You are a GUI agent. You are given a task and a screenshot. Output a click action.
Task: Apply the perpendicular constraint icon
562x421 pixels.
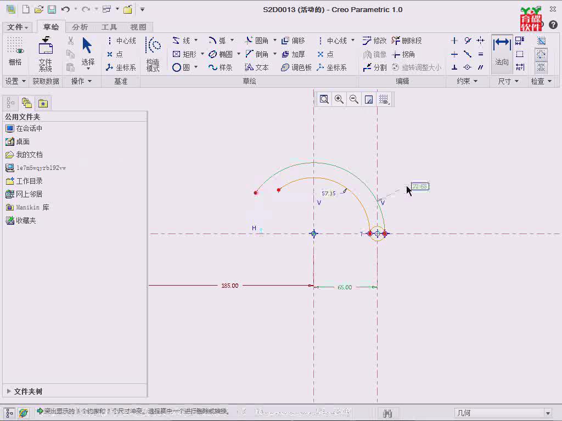pos(454,67)
